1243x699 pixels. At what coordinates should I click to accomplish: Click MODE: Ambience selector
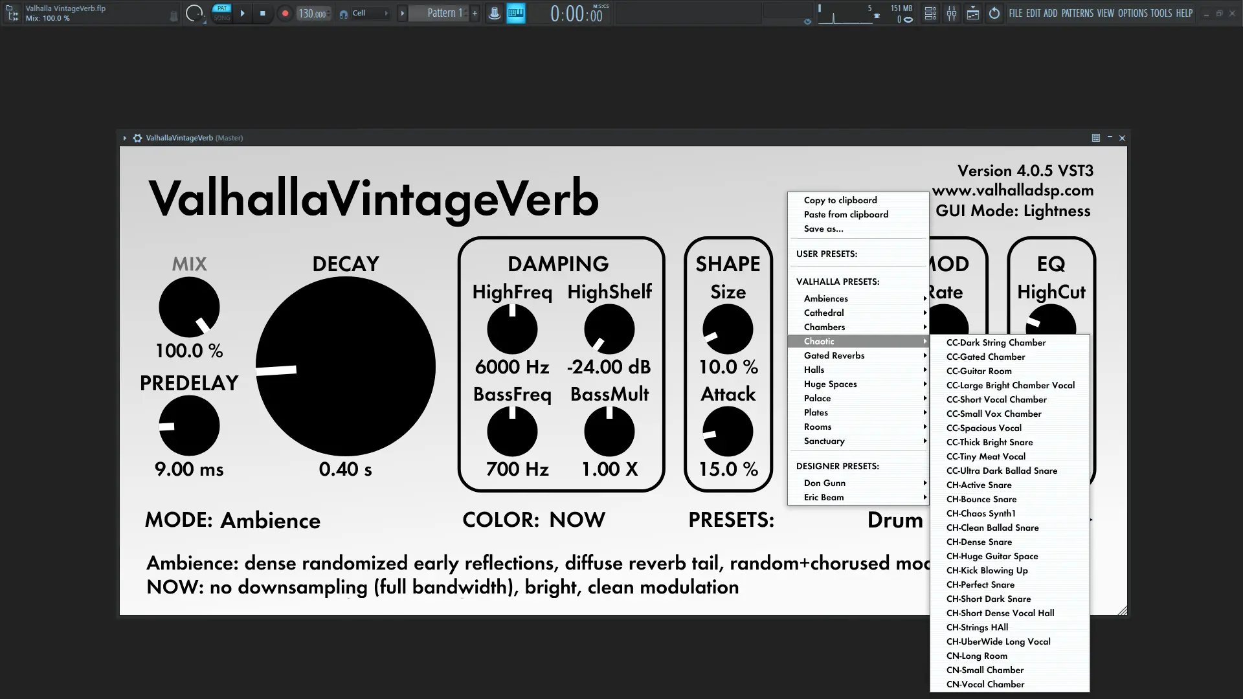point(270,520)
